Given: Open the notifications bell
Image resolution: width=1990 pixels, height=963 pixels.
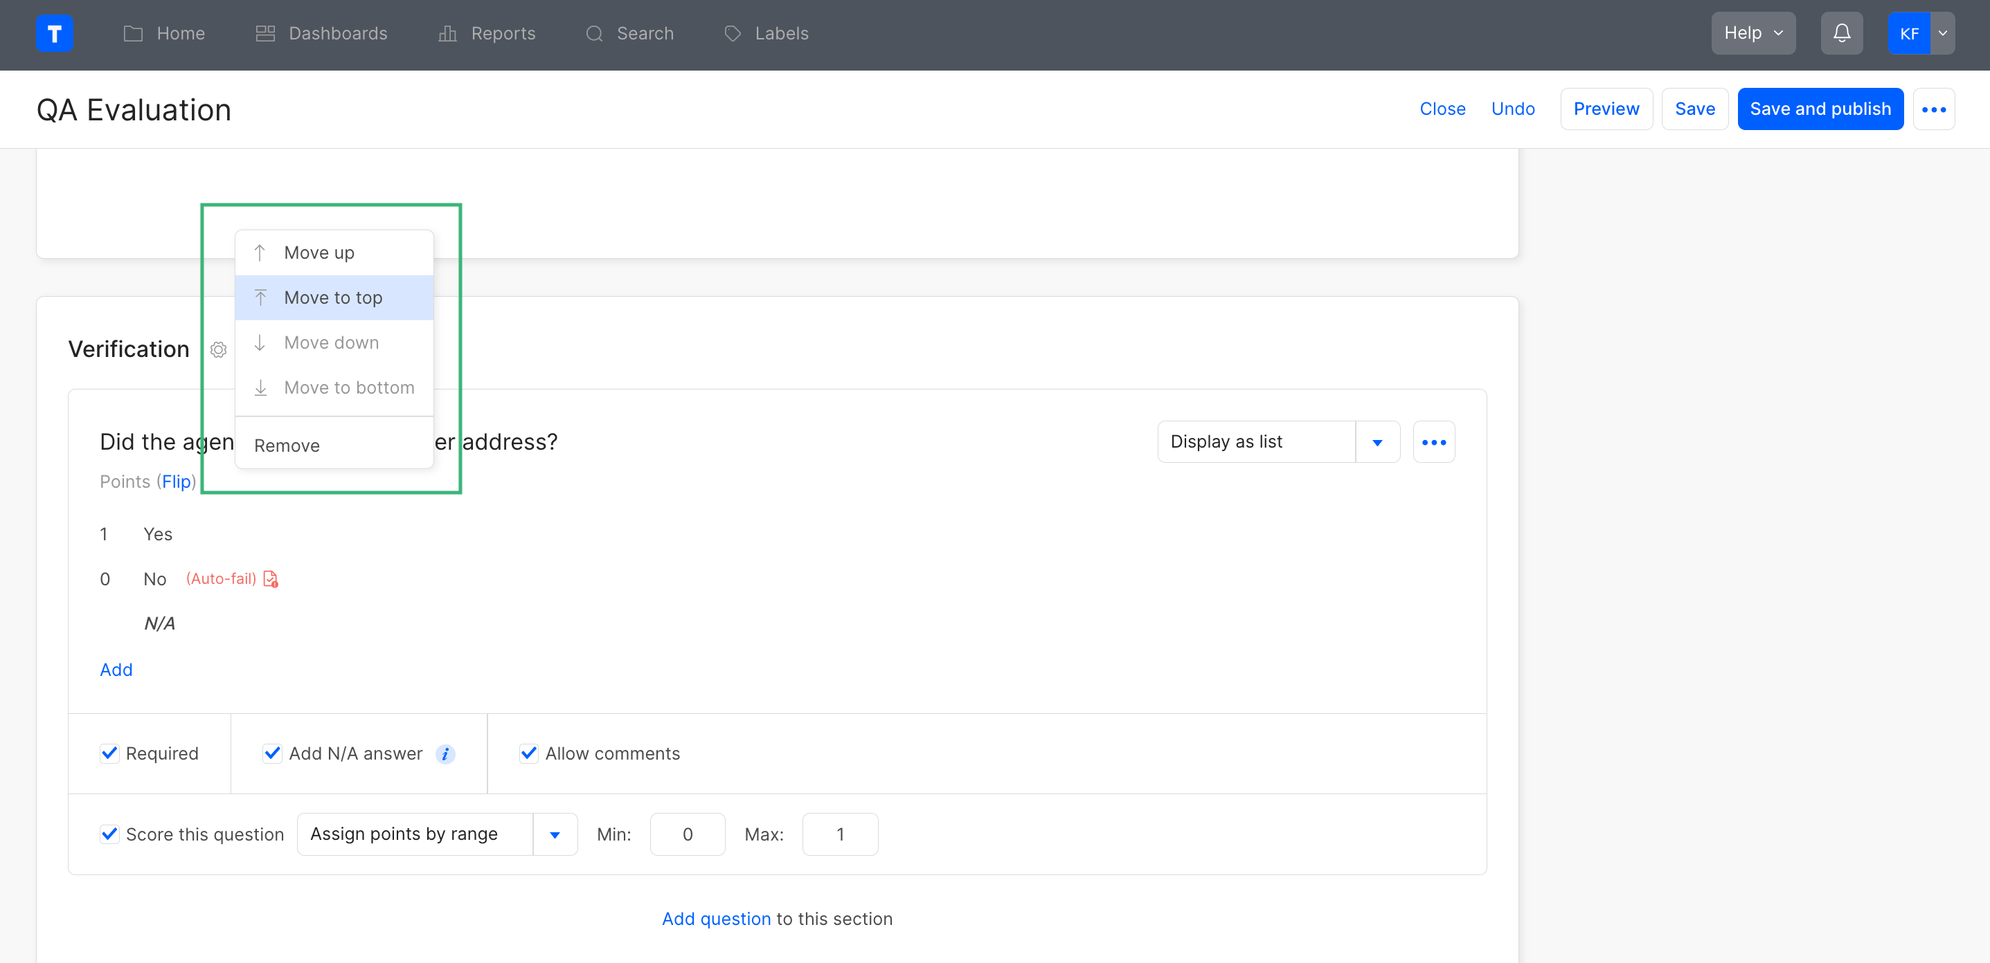Looking at the screenshot, I should (1841, 33).
